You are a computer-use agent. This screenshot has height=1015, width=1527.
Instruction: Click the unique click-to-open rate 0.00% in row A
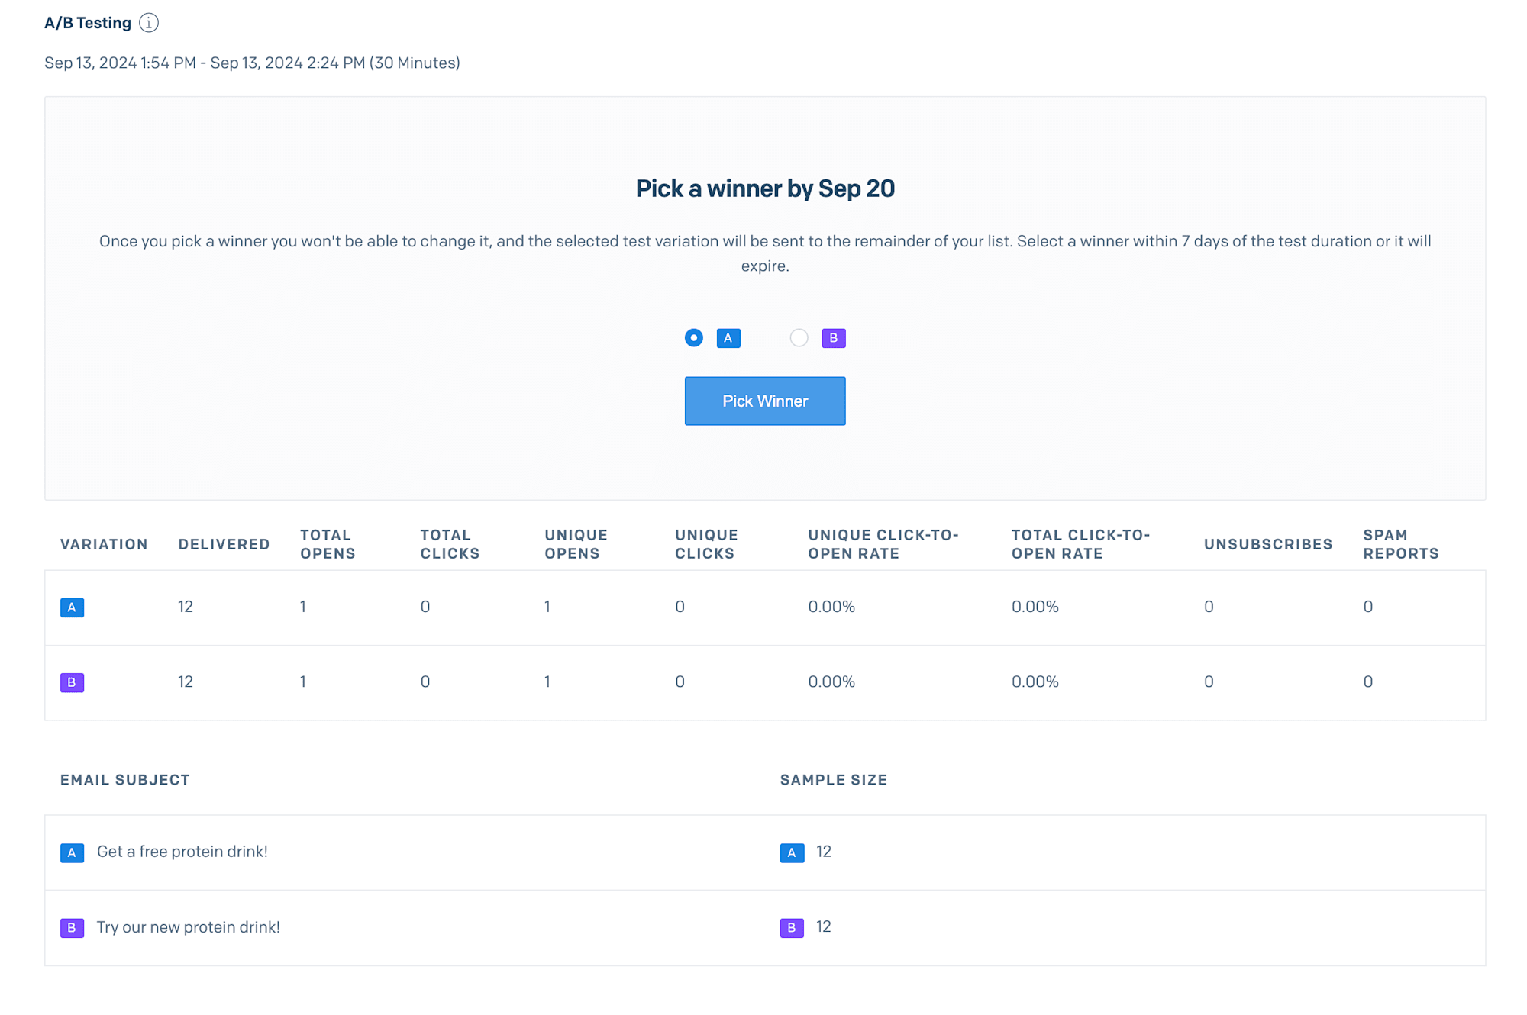(831, 607)
